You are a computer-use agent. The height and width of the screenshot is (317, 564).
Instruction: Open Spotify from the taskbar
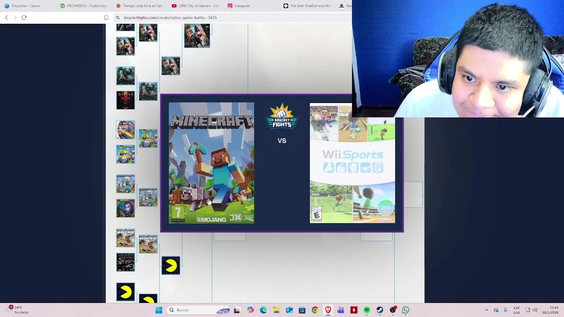point(367,310)
